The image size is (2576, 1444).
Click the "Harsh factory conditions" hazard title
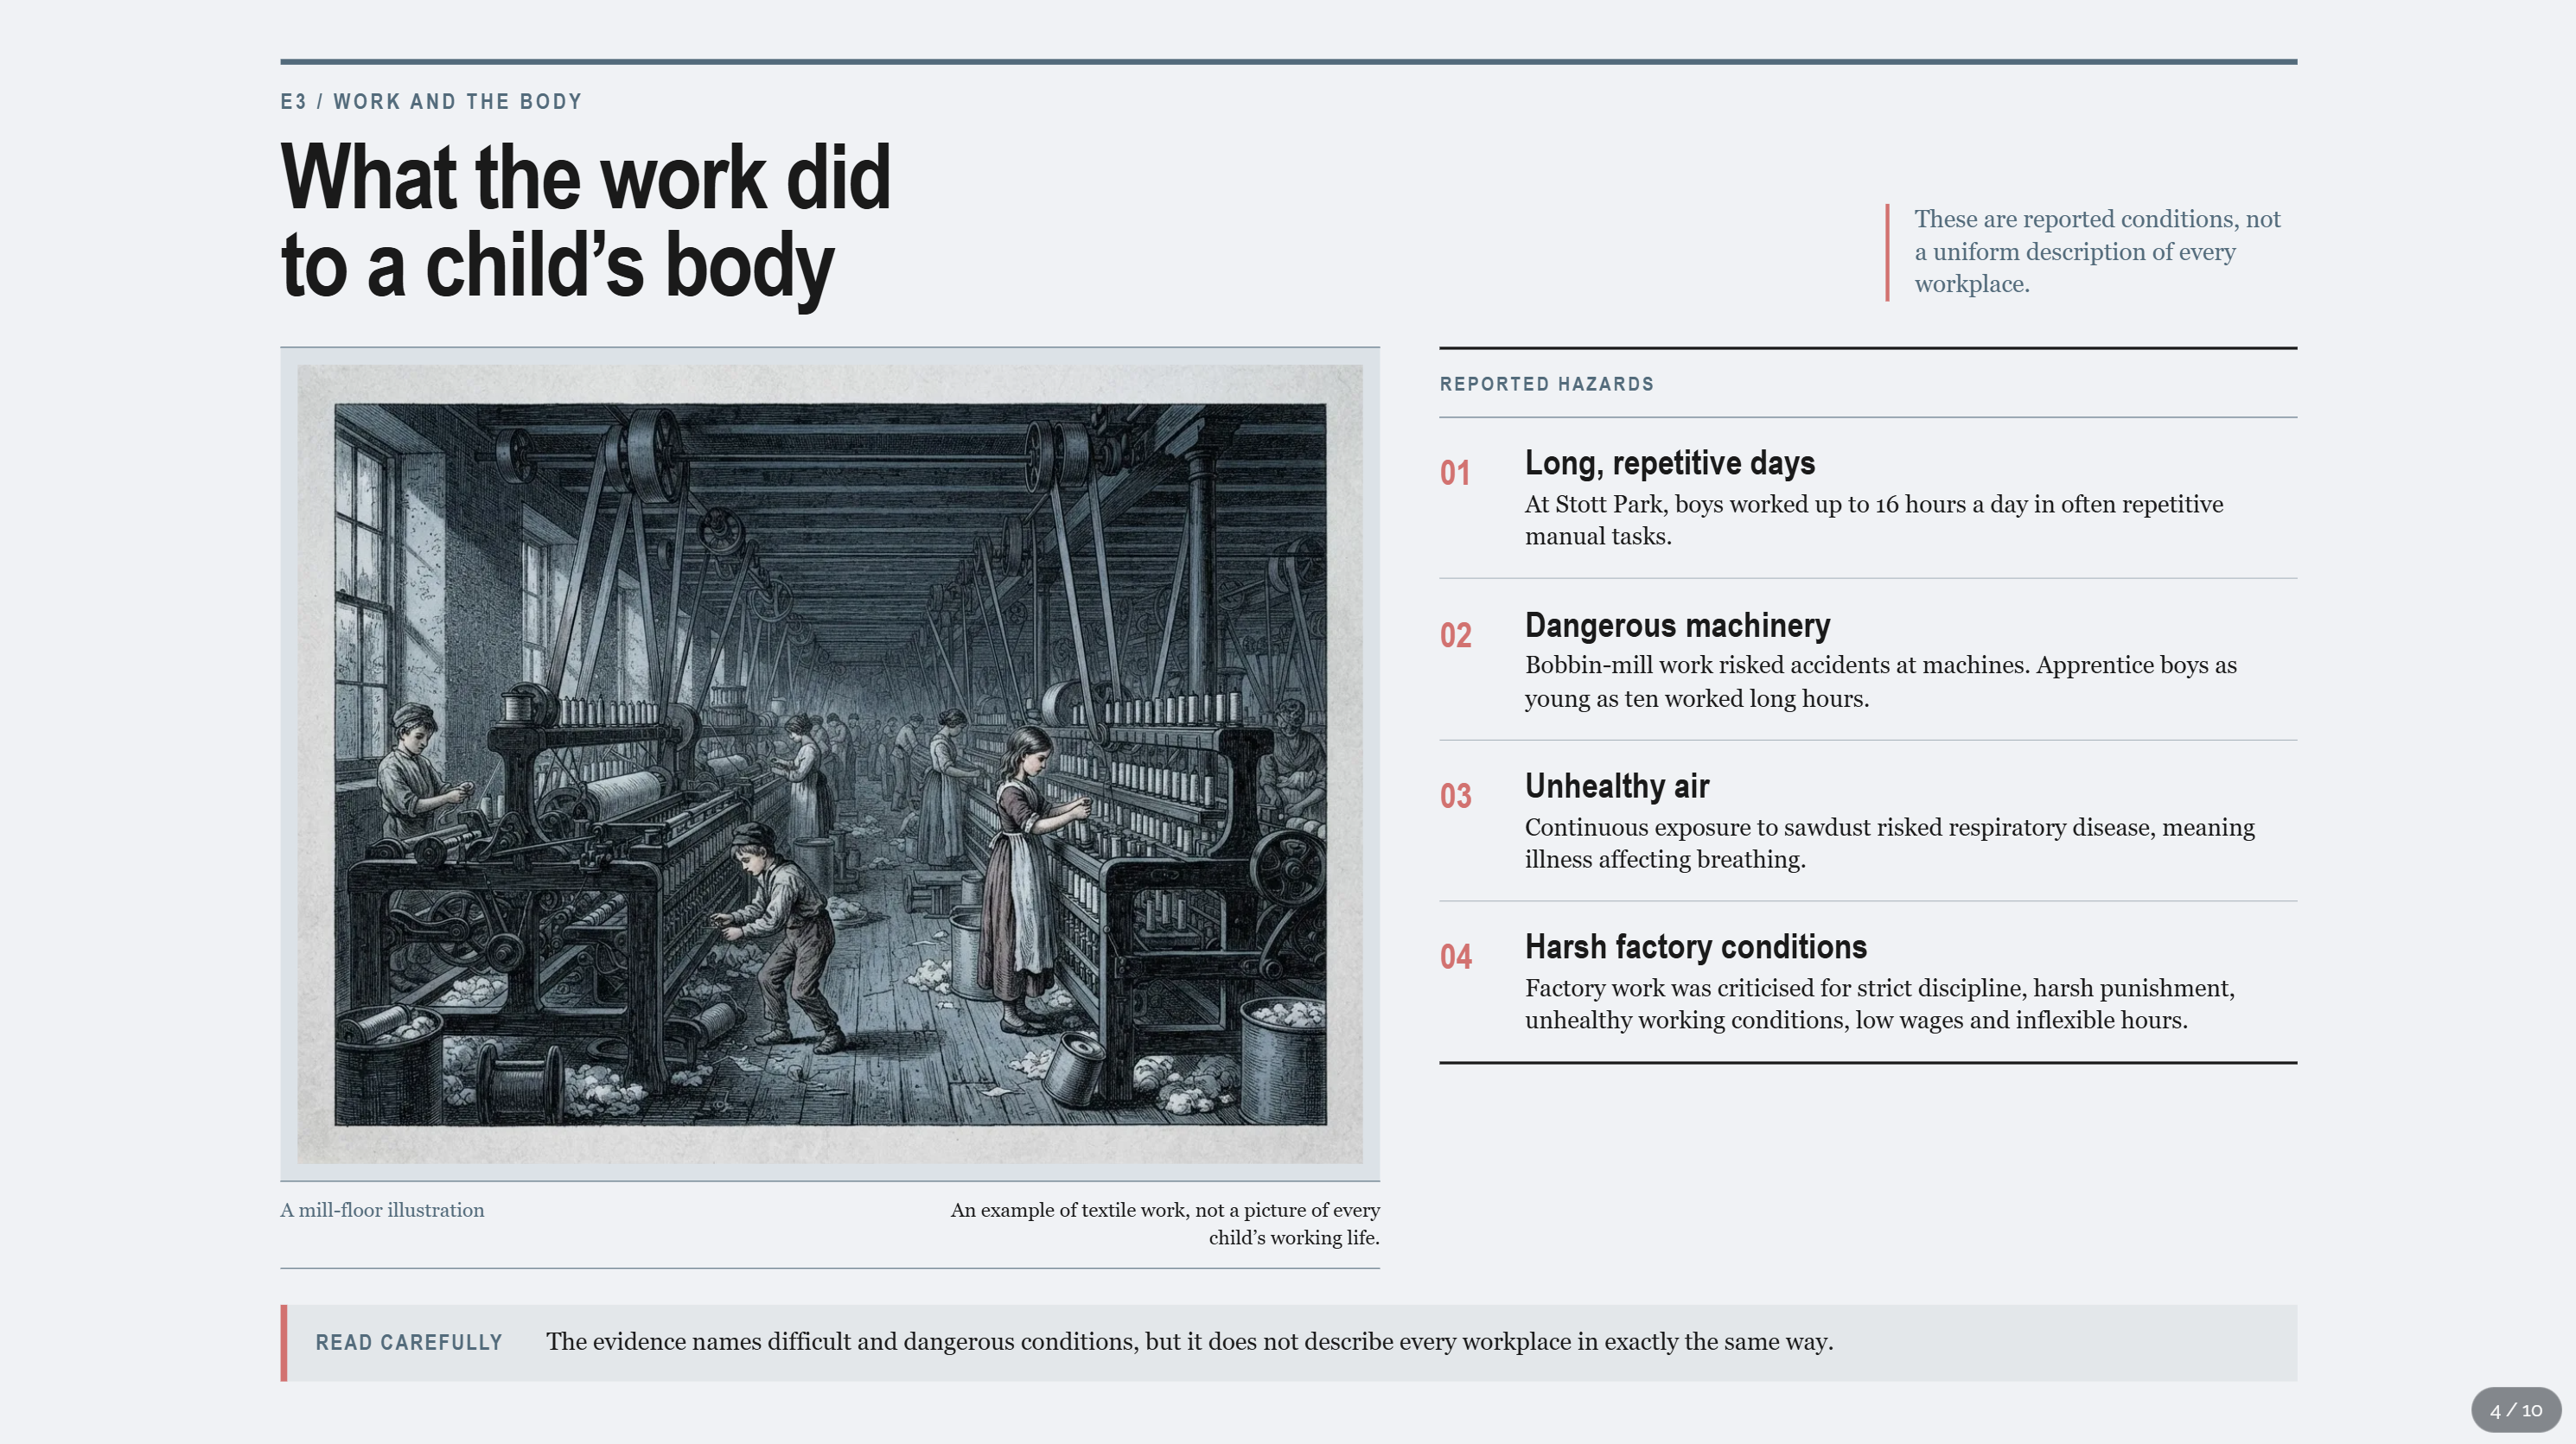point(1696,947)
